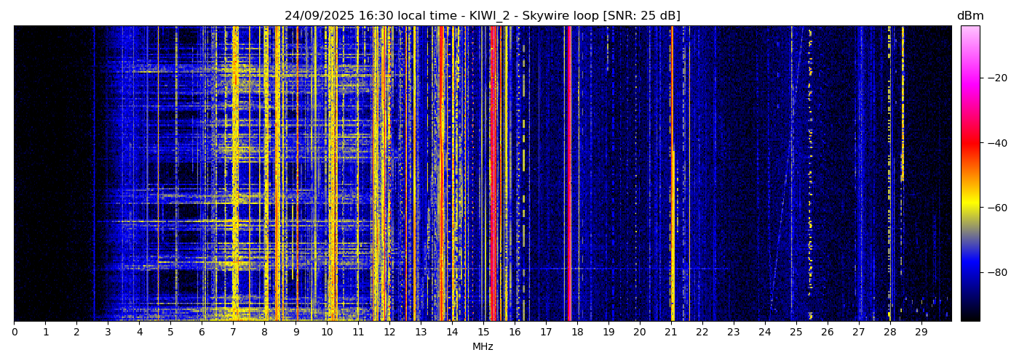1019x363 pixels.
Task: Click the −20 colorbar tick label
Action: pos(996,78)
